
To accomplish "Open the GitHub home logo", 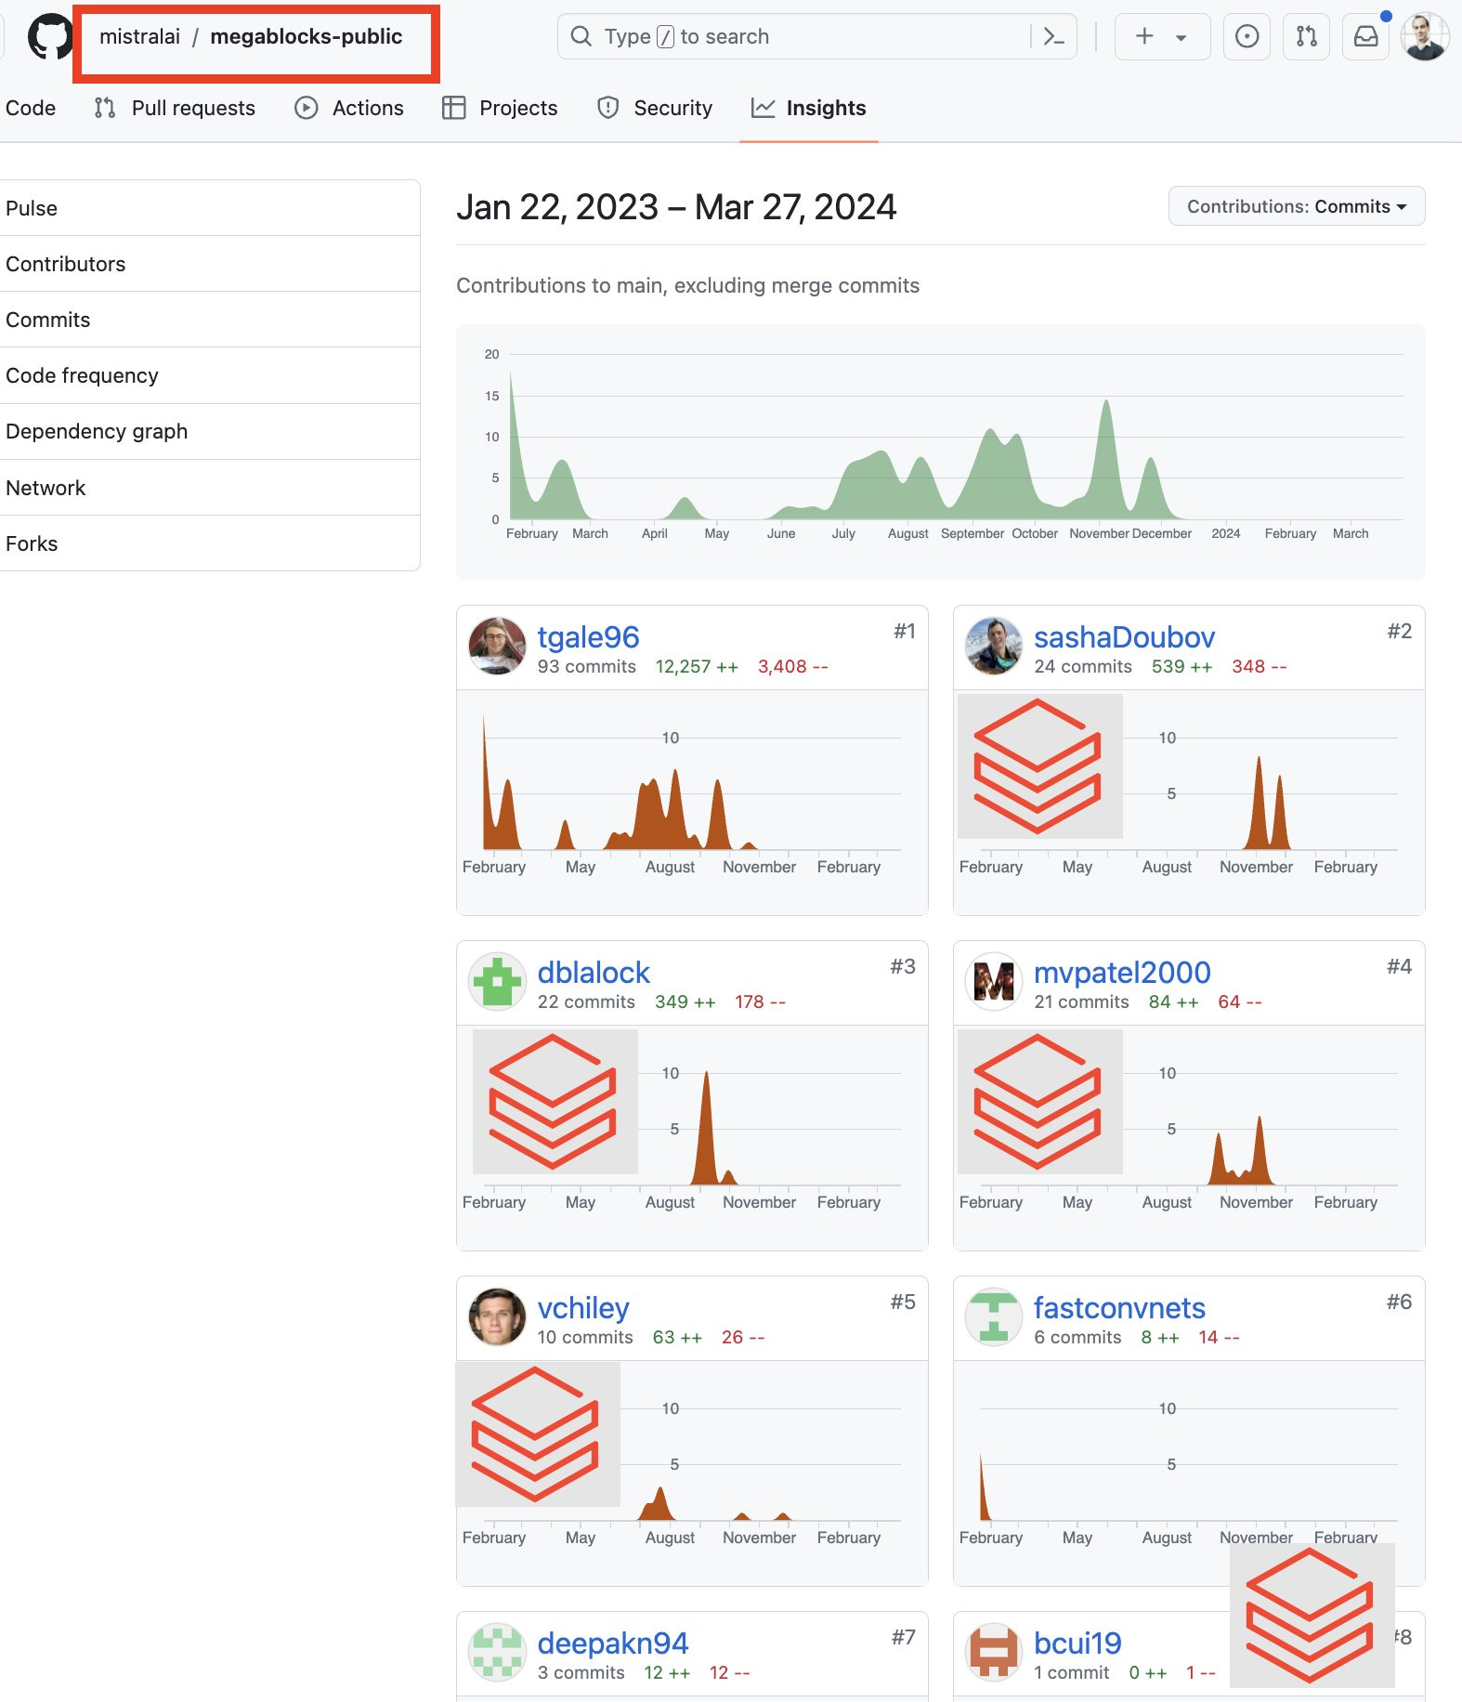I will (x=49, y=36).
